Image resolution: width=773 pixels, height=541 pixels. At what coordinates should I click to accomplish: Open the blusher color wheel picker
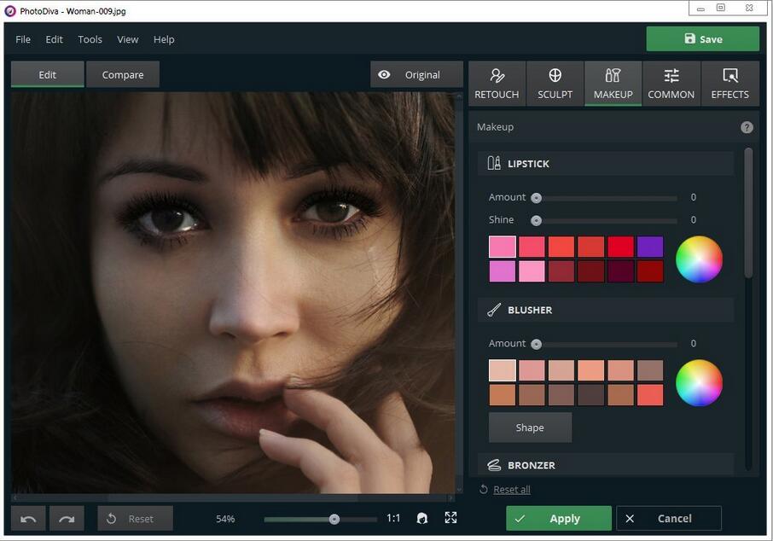coord(699,382)
